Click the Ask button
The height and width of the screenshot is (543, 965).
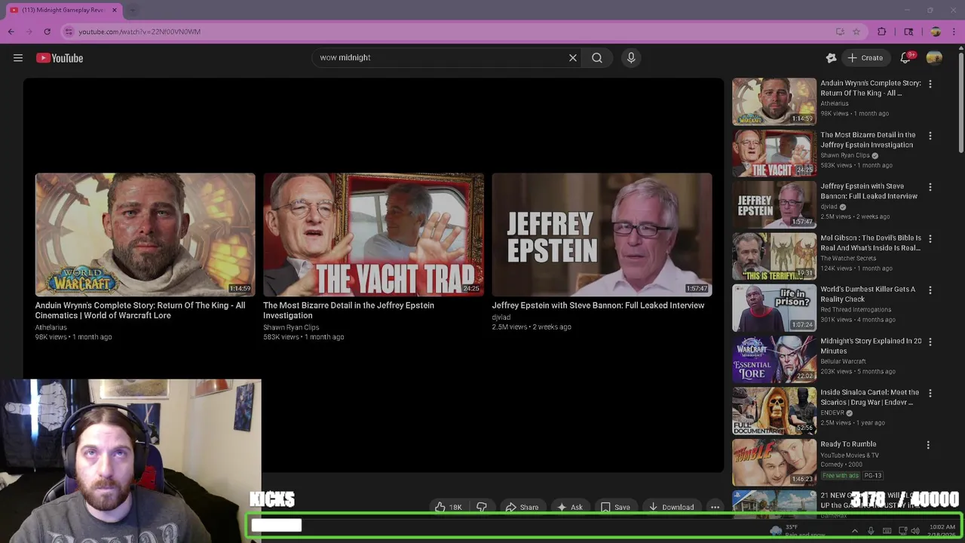[x=569, y=507]
